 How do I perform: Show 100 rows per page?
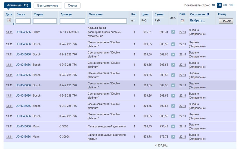231,5
